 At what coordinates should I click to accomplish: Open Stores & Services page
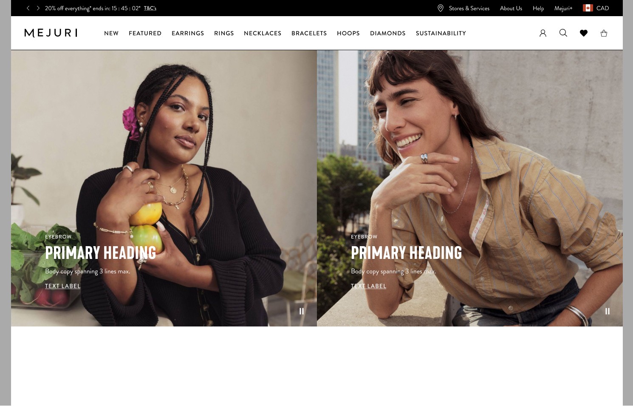pos(469,8)
